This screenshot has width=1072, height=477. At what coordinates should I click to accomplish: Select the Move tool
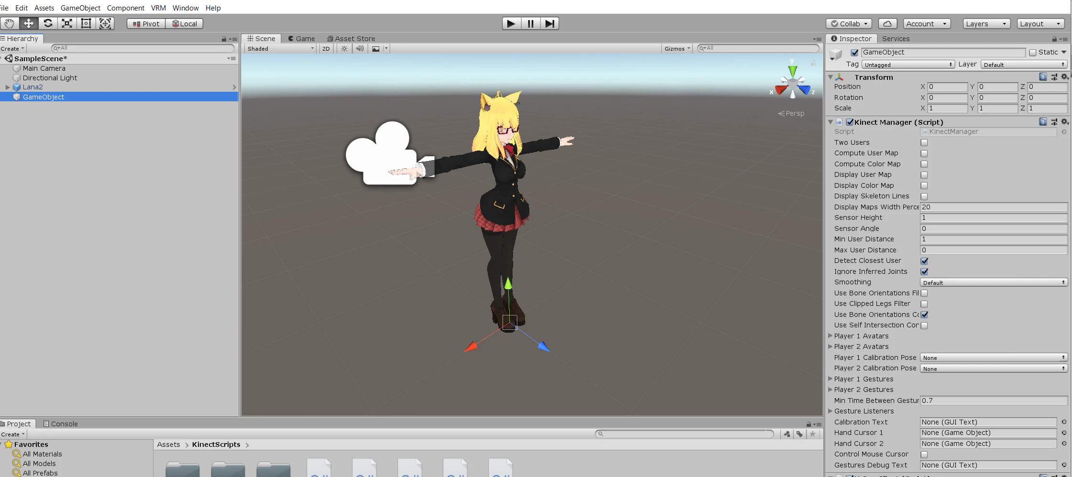point(29,23)
